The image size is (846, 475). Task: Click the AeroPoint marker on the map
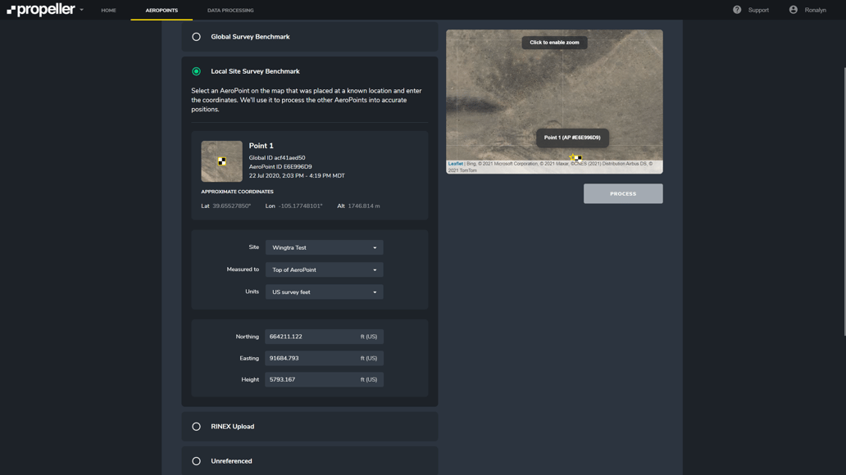coord(575,157)
